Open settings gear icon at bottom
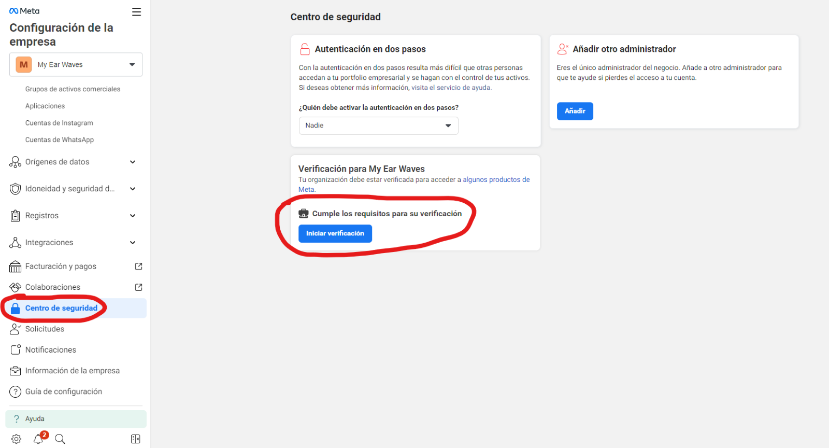Viewport: 829px width, 448px height. pyautogui.click(x=17, y=439)
